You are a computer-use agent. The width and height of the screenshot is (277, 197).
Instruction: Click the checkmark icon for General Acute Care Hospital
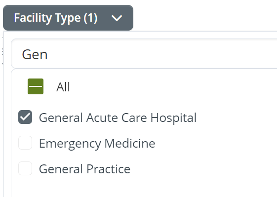25,117
